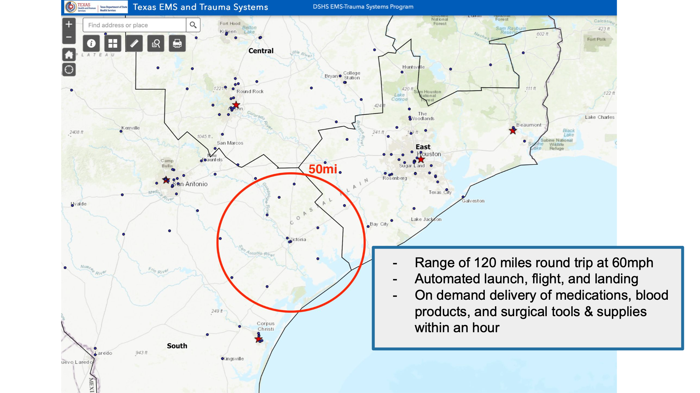Click the DSHS EMS-Trauma Systems Program text

pyautogui.click(x=363, y=7)
